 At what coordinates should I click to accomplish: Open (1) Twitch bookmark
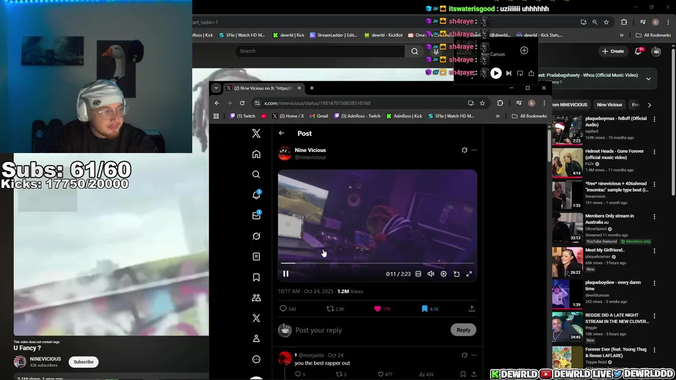242,116
